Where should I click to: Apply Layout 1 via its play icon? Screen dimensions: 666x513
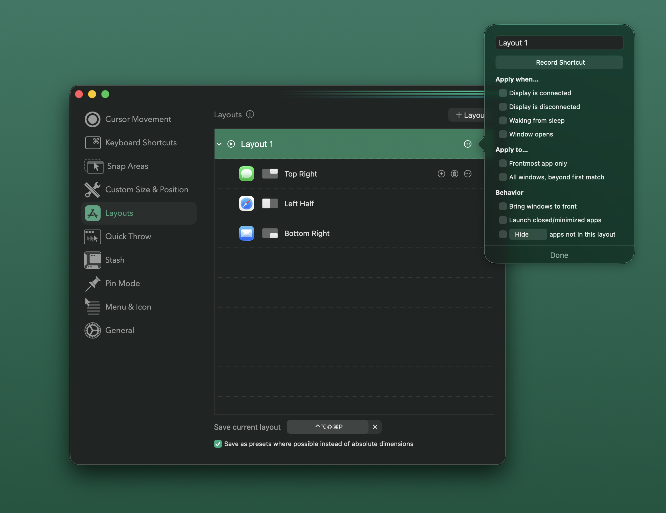pos(231,144)
